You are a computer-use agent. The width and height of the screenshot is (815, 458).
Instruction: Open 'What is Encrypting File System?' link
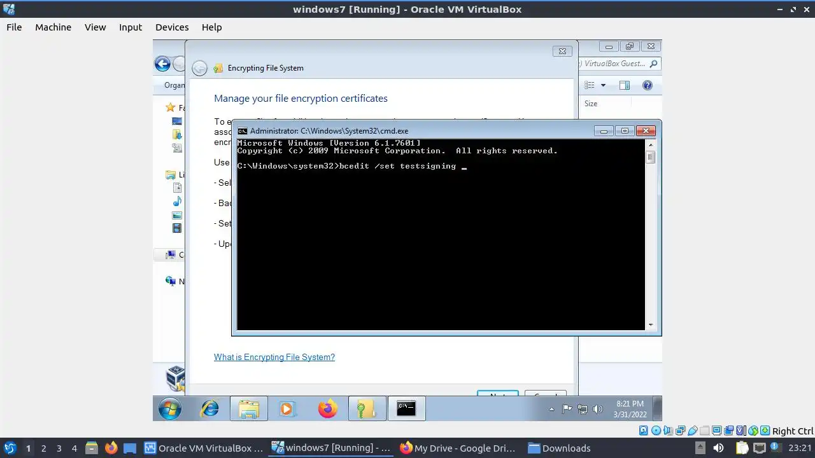point(274,357)
